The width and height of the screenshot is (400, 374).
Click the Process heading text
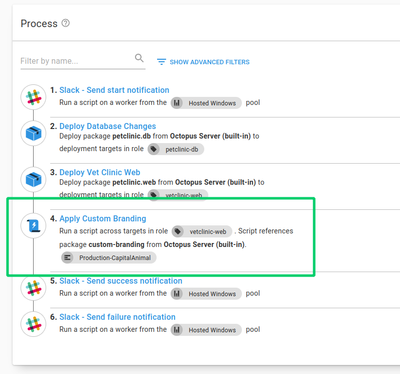coord(39,24)
